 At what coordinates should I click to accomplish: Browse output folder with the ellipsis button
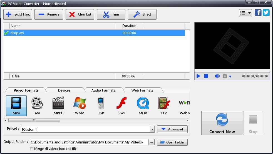151,142
